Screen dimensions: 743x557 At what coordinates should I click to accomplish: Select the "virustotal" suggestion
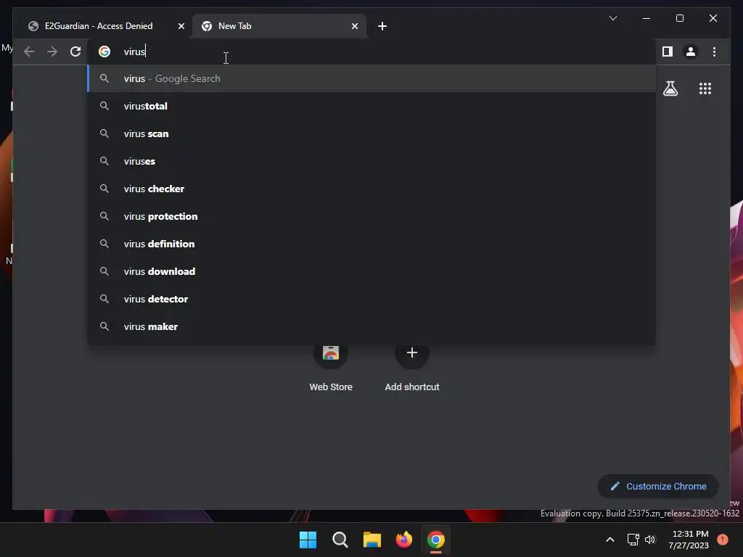[x=372, y=106]
